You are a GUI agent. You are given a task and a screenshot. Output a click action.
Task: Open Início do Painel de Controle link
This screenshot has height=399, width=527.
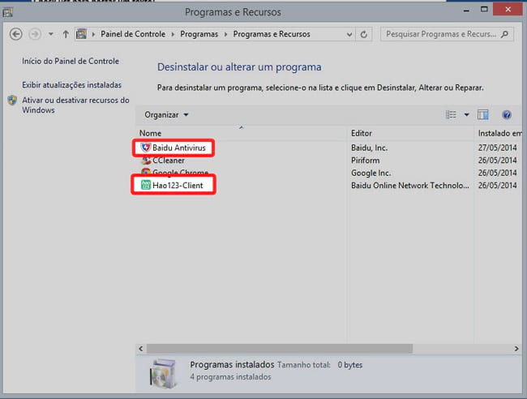click(x=71, y=61)
